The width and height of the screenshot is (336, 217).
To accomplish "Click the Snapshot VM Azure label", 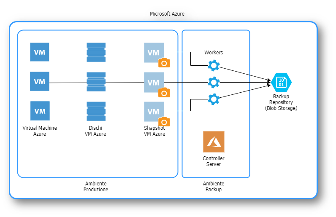I will (x=154, y=131).
